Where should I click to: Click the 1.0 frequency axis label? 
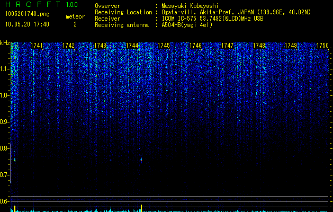tap(5, 95)
